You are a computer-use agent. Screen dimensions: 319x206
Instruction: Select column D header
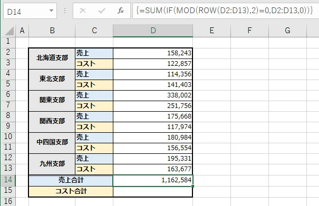coord(153,31)
